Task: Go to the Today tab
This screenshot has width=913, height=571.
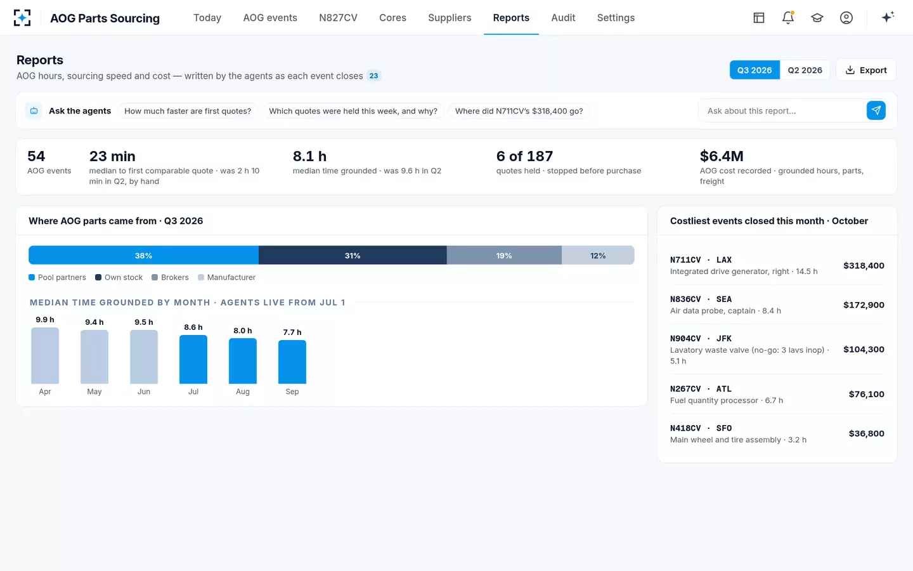Action: point(207,18)
